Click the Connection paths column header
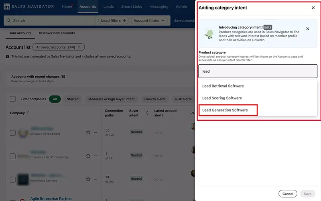This screenshot has height=201, width=321. 114,113
